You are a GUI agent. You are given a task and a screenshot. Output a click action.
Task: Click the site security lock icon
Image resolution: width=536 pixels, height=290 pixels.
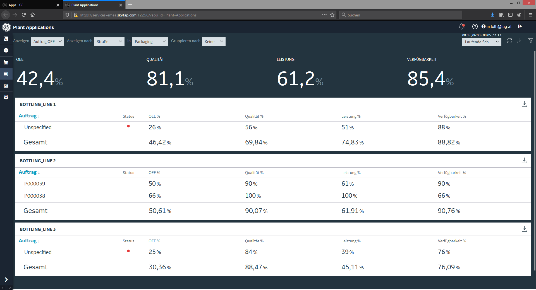(75, 15)
